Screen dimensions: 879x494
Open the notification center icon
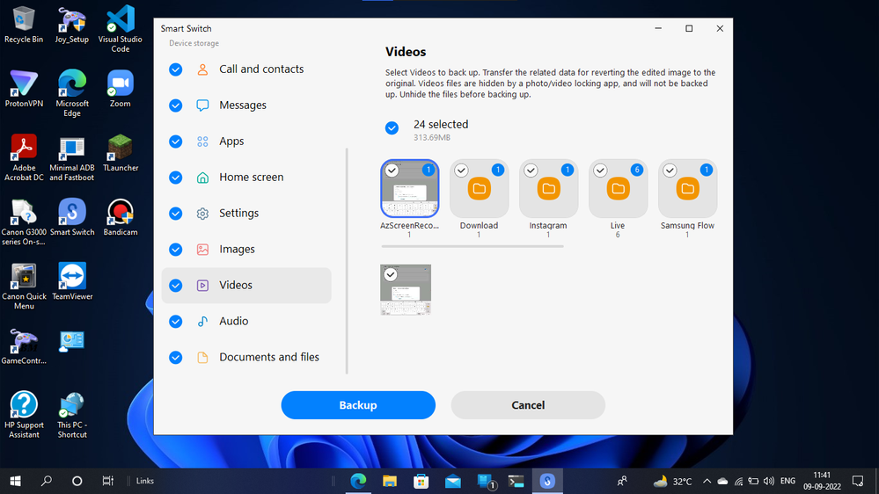pyautogui.click(x=858, y=481)
